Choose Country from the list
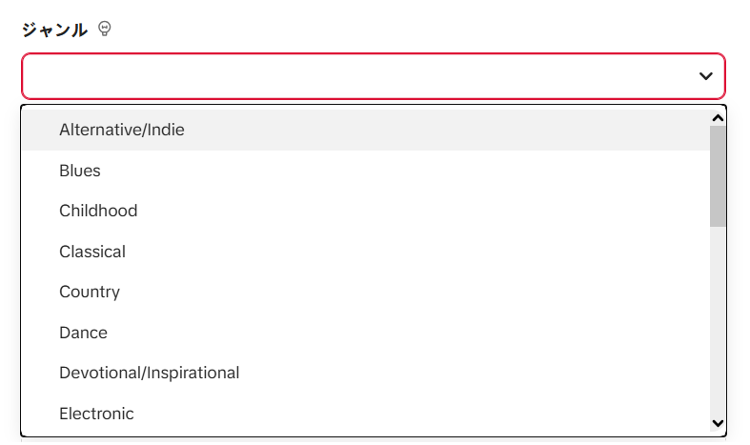The height and width of the screenshot is (445, 750). (90, 292)
